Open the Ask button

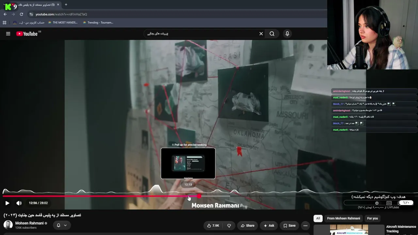pyautogui.click(x=269, y=226)
